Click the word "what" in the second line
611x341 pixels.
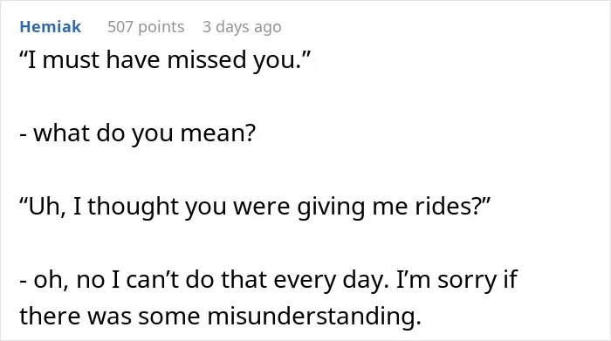pyautogui.click(x=62, y=133)
